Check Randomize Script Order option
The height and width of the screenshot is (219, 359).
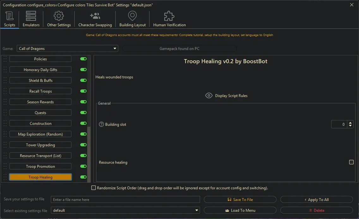click(94, 188)
